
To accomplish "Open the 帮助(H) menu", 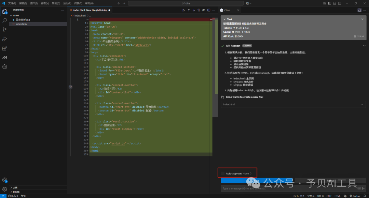I will point(89,3).
